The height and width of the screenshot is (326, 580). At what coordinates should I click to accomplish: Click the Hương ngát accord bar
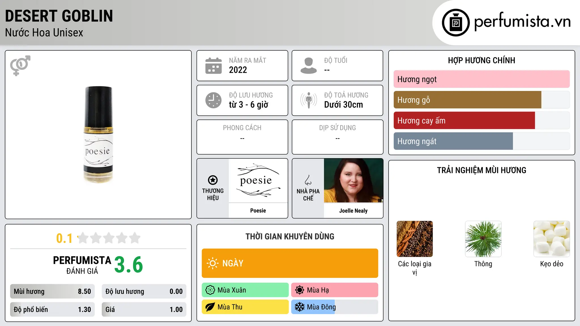point(481,141)
